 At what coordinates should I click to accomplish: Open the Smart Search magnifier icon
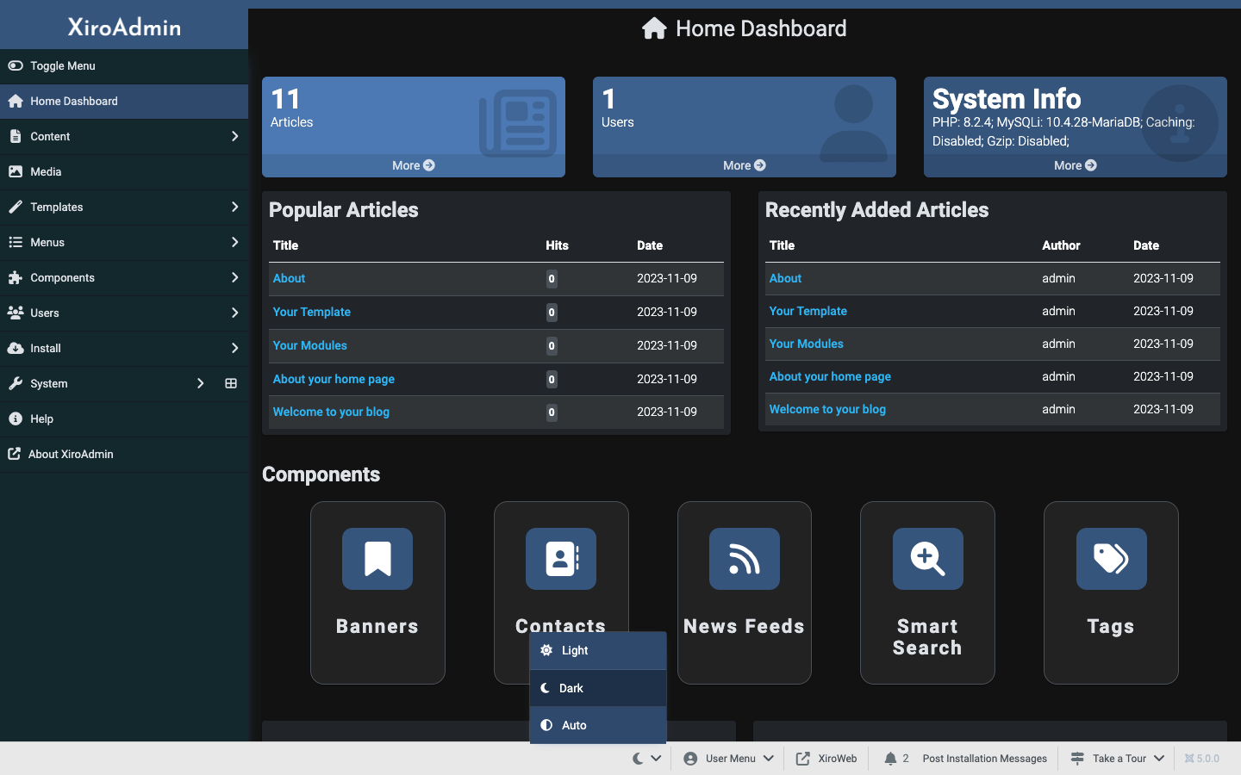(x=928, y=559)
